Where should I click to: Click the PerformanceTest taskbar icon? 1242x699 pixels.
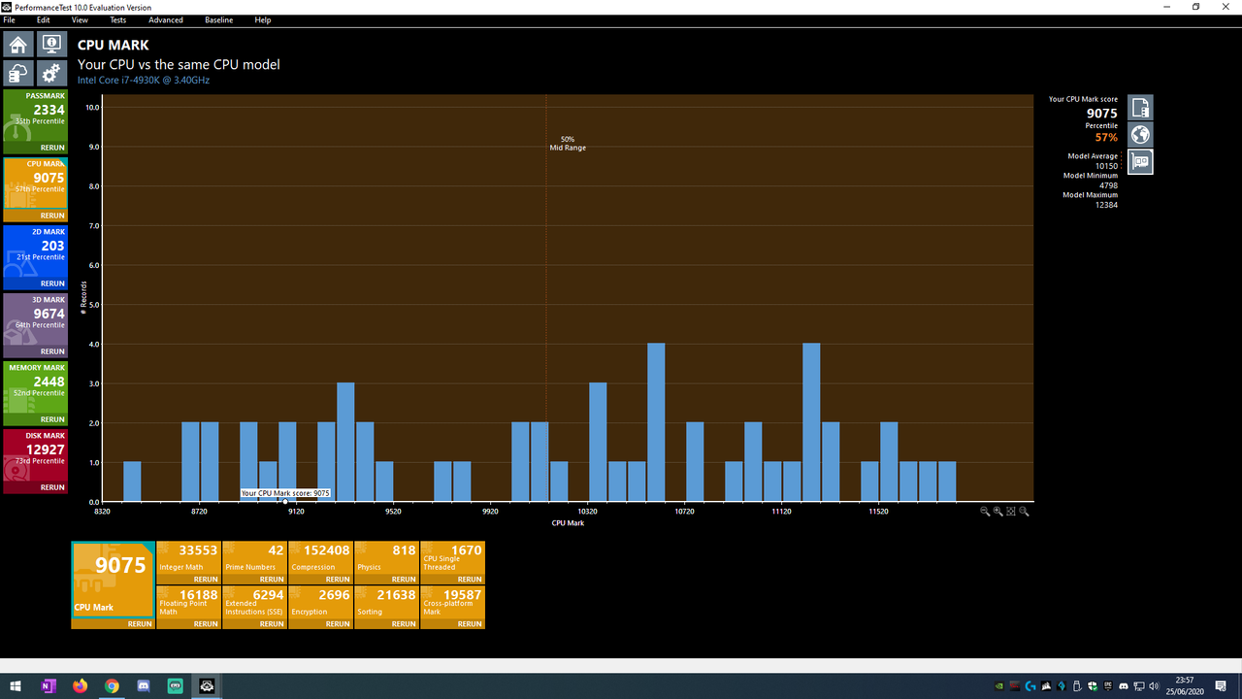point(207,685)
